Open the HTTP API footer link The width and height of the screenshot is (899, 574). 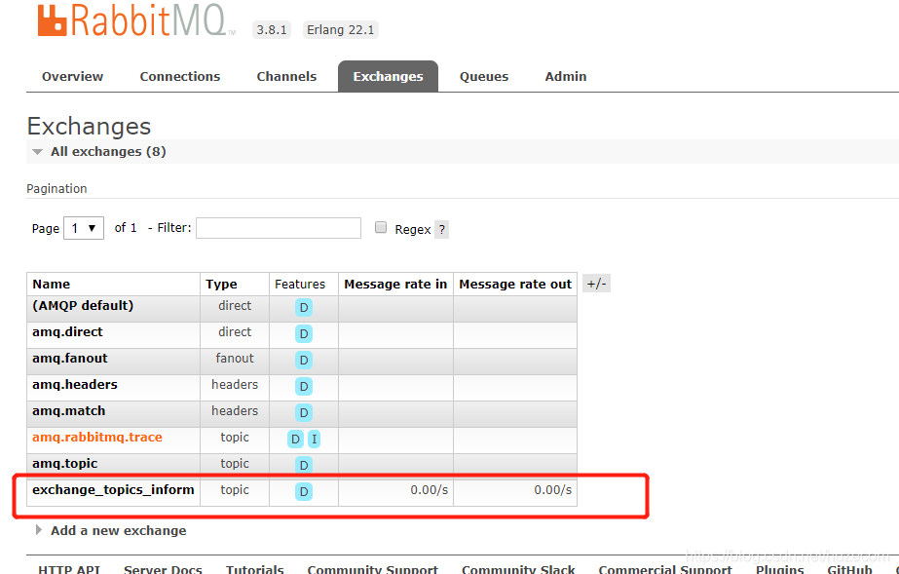pos(69,569)
